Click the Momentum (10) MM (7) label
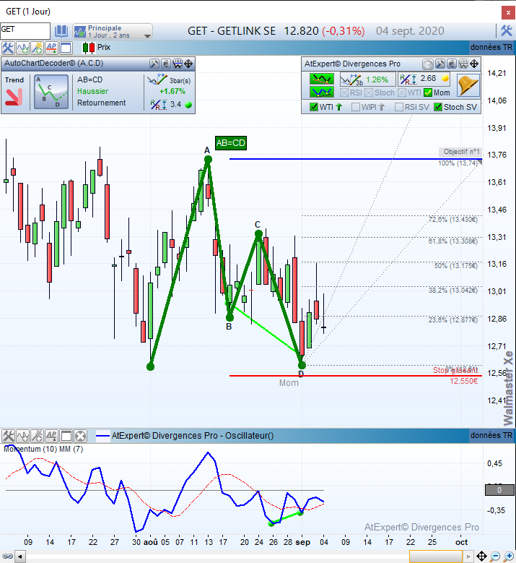This screenshot has width=516, height=563. (43, 450)
